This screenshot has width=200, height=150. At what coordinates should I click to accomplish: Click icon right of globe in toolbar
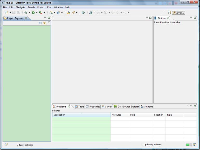[x=91, y=13]
